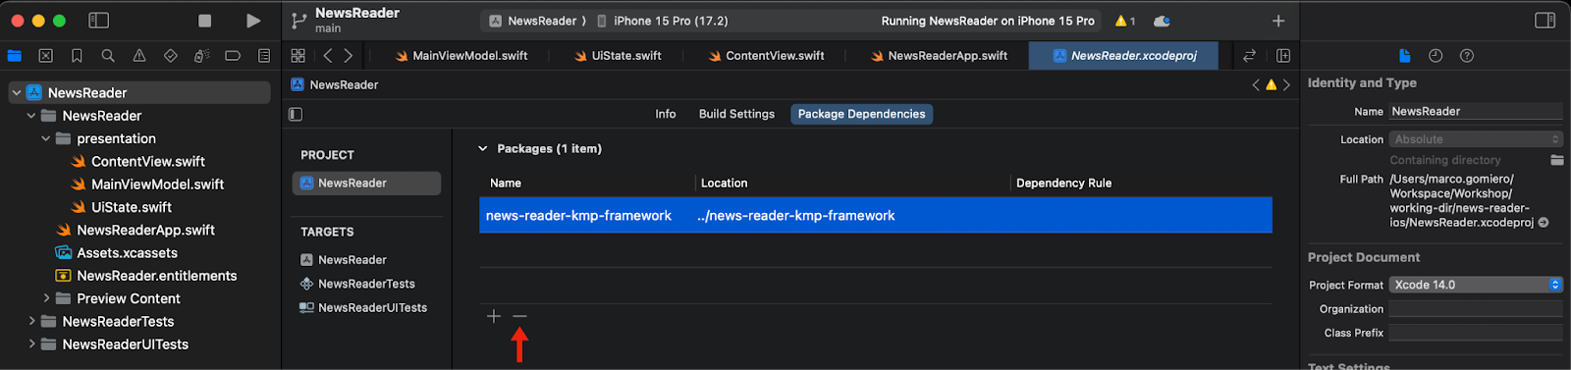Screen dimensions: 1571x370
Task: Show the help inspector question mark icon
Action: pos(1467,56)
